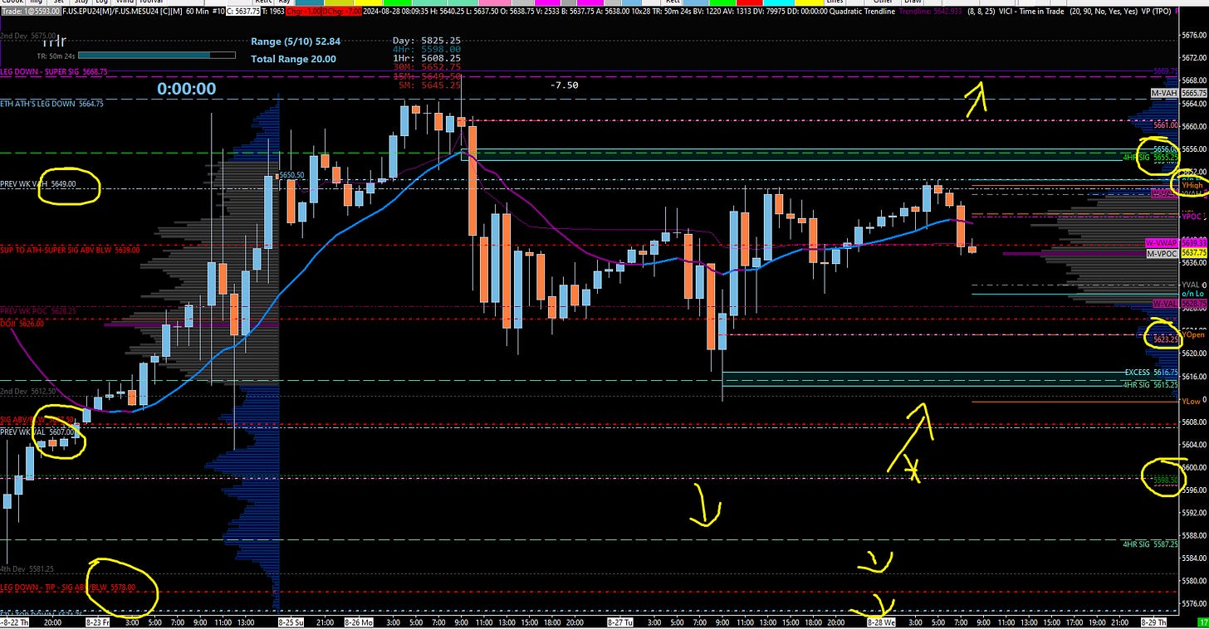1209x629 pixels.
Task: Click the 'Trade: 1@5593.00' header field
Action: pyautogui.click(x=31, y=12)
